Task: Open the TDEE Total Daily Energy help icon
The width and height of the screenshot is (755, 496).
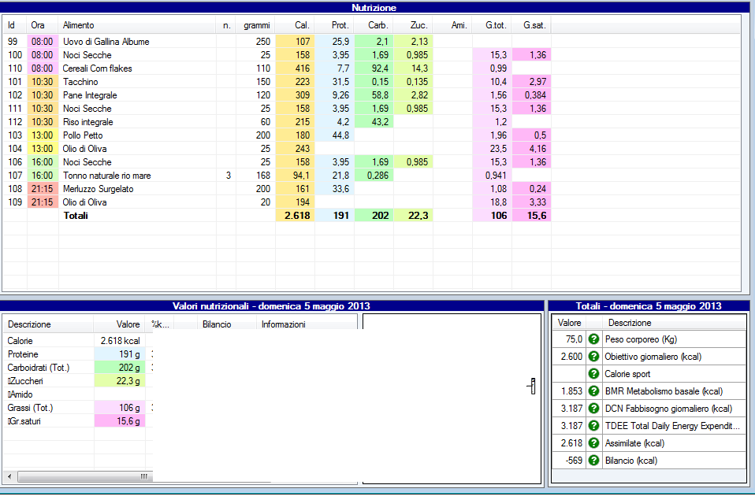Action: pos(593,426)
